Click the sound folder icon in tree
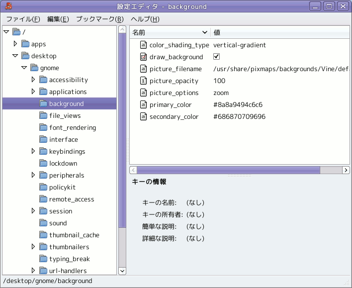 pyautogui.click(x=43, y=223)
